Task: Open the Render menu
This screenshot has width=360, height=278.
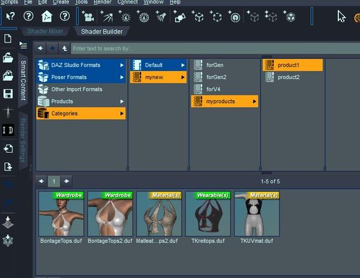Action: point(103,2)
